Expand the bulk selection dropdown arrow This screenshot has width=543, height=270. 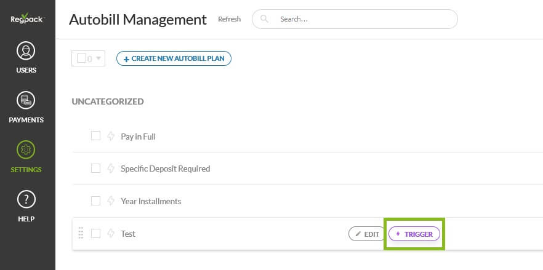click(x=99, y=58)
